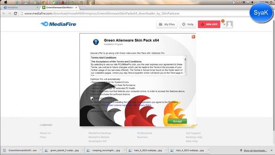
Task: Open Developers API footer link
Action: 98,141
